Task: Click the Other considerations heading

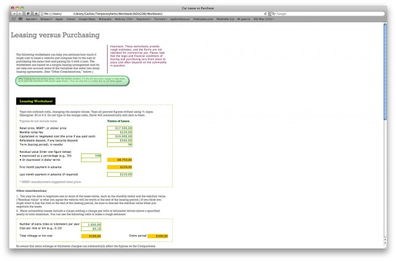Action: (x=32, y=191)
